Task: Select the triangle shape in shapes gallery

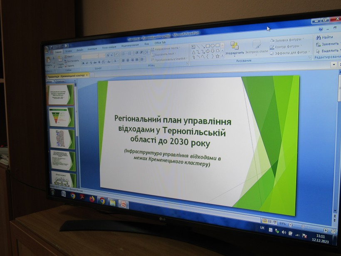Action: tap(193, 52)
